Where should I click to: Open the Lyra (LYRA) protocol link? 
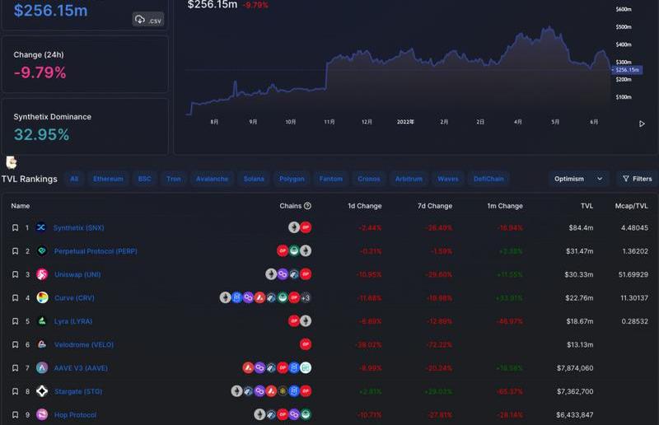73,321
